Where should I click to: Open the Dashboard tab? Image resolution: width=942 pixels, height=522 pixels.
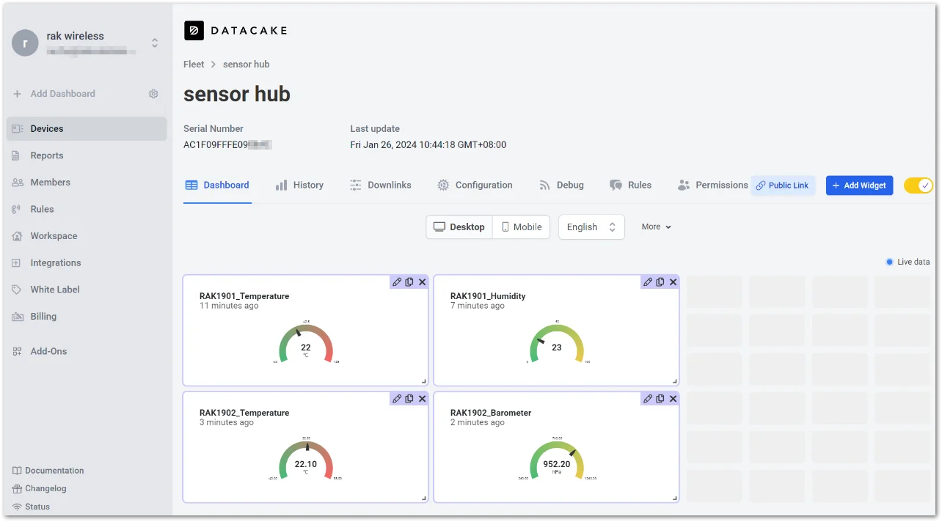[x=217, y=185]
